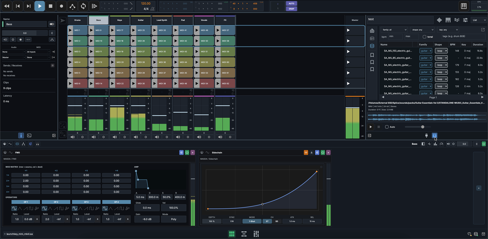This screenshot has height=239, width=488.
Task: Open the filter sliders icon in the browser header
Action: (465, 20)
